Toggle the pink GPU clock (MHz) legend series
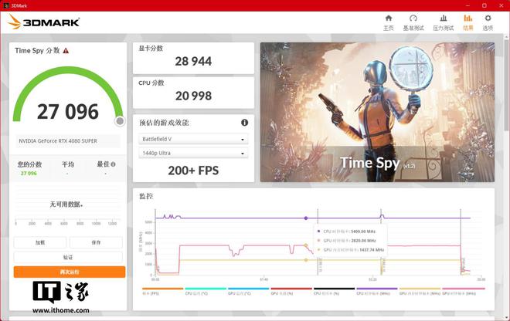The image size is (510, 321). [x=464, y=291]
